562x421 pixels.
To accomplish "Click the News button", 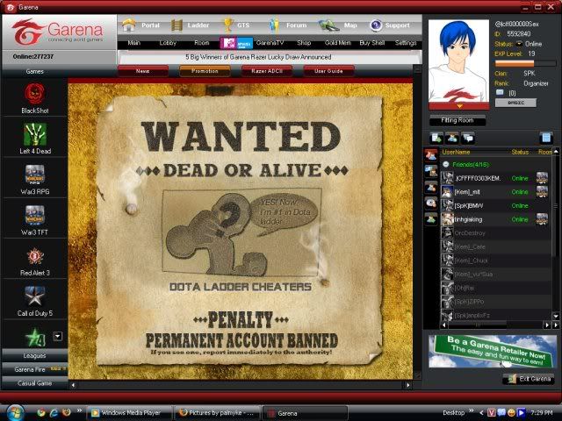I will (x=142, y=71).
